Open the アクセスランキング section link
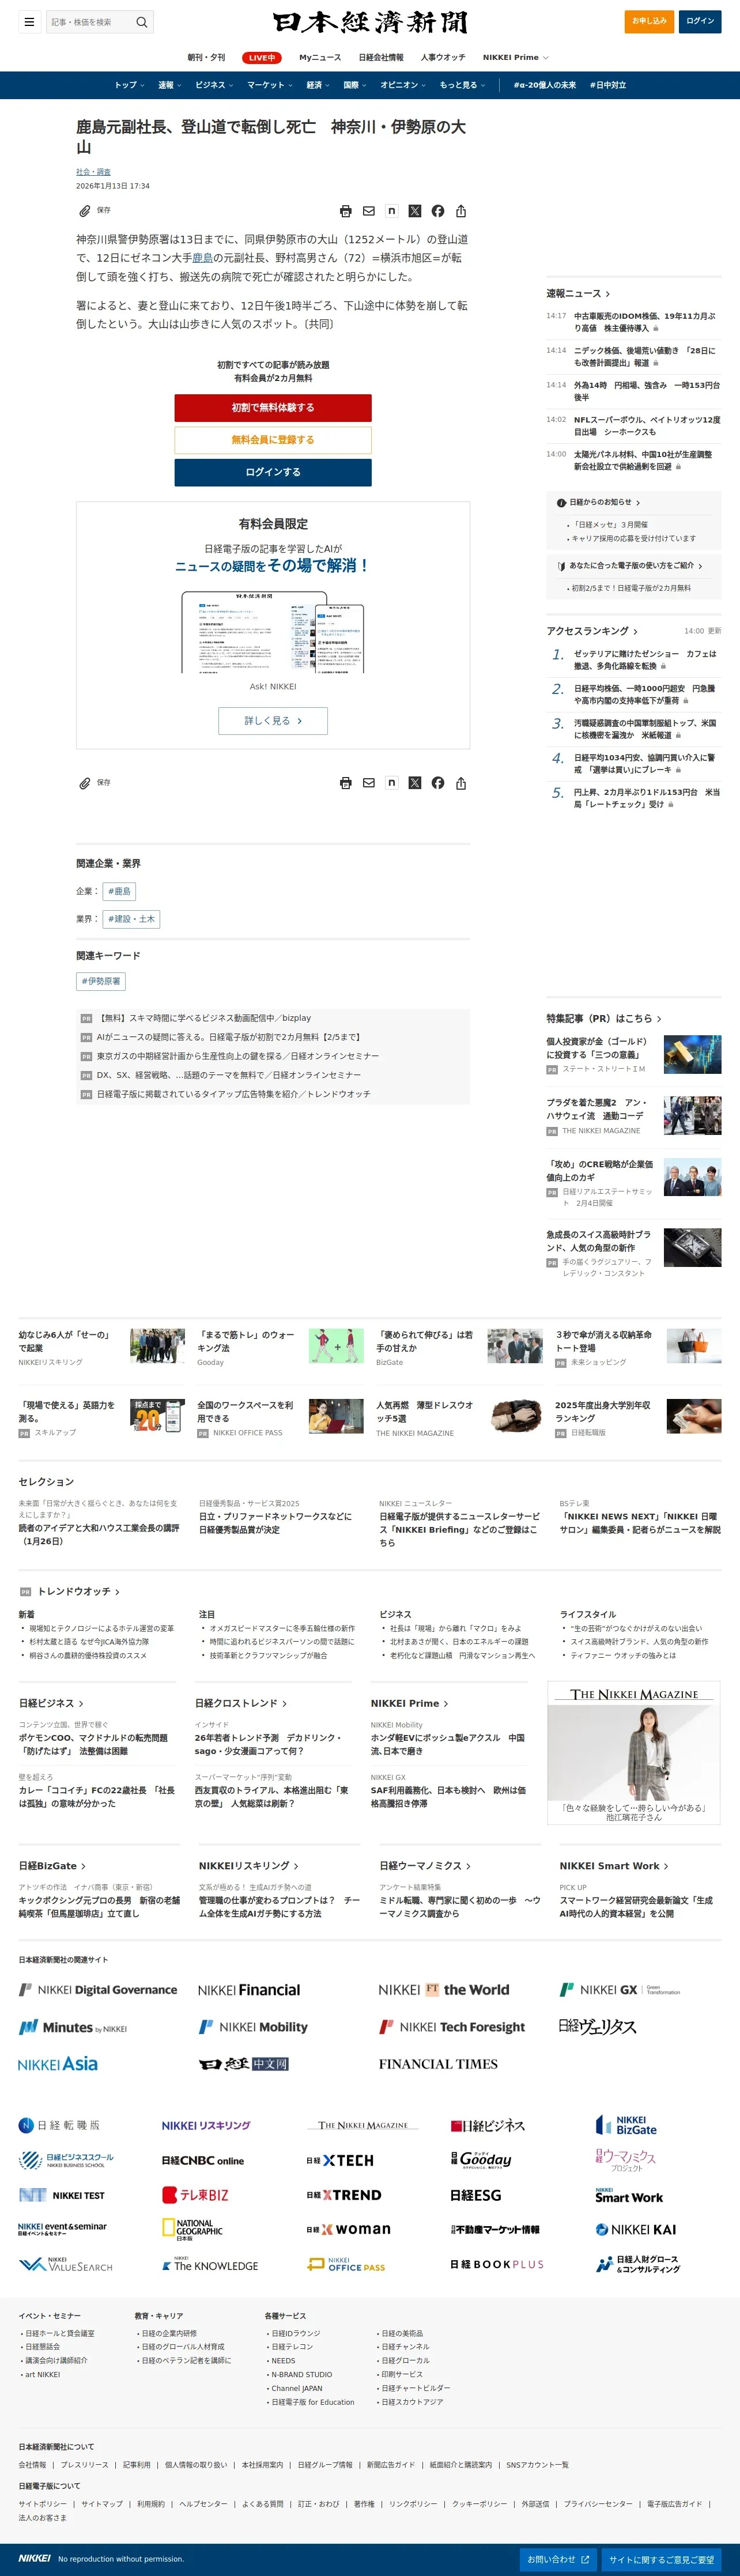Image resolution: width=740 pixels, height=2576 pixels. point(592,631)
